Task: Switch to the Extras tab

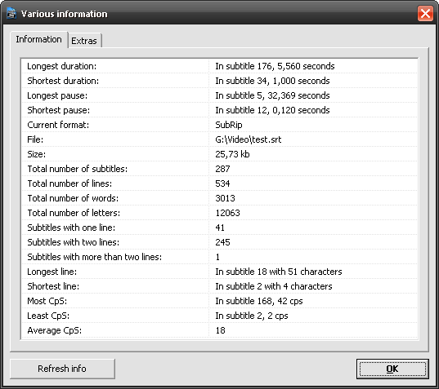Action: pos(84,41)
